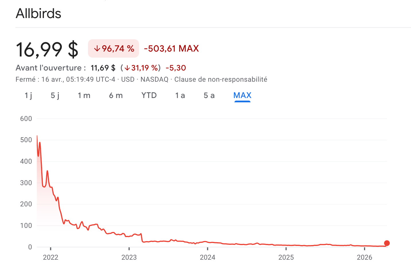Screen dimensions: 411x270
Task: Click the active MAX tab
Action: (x=242, y=95)
